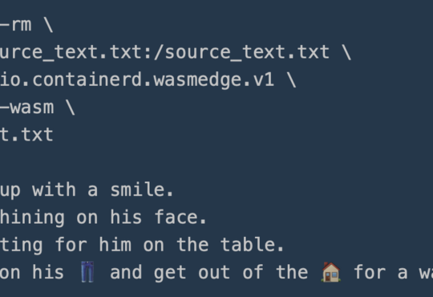Click the word with in first output line
Screen dimensions: 433x297
(54, 189)
